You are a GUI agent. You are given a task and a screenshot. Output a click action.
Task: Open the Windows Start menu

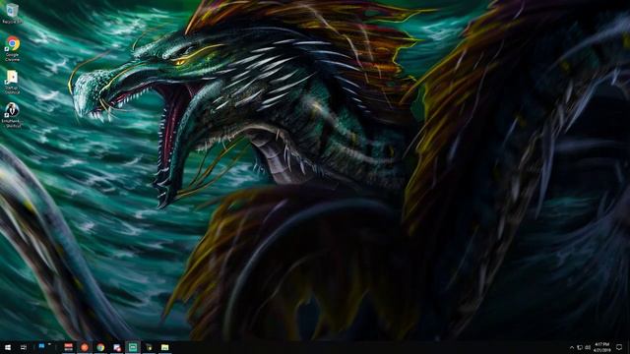[8, 347]
